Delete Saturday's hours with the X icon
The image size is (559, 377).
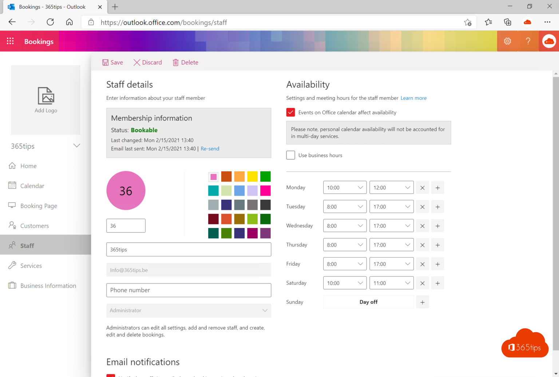point(422,283)
